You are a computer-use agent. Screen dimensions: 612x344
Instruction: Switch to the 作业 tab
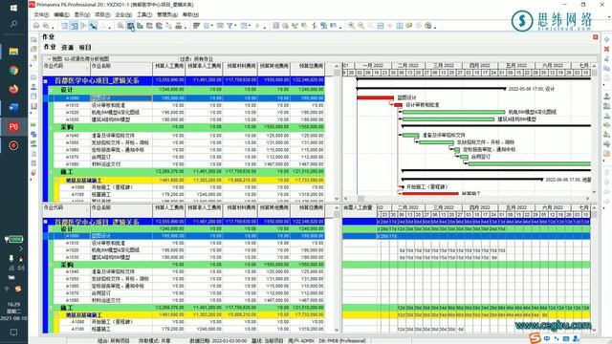pos(50,47)
